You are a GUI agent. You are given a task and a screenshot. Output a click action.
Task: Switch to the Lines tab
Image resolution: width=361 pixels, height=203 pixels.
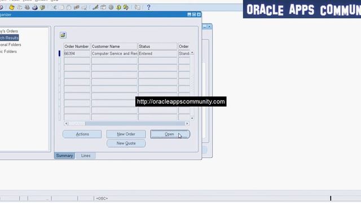[86, 156]
